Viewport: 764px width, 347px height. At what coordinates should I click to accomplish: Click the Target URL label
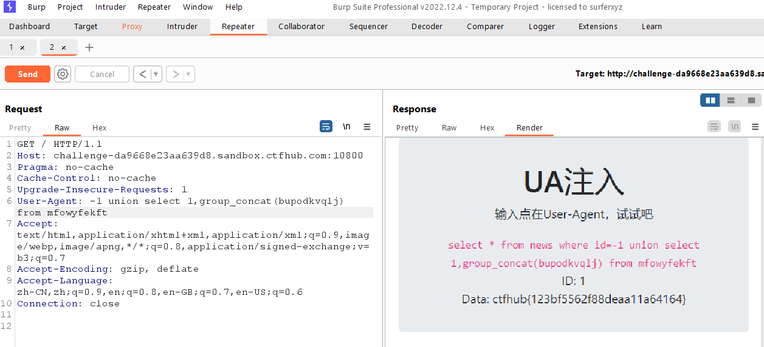point(669,73)
